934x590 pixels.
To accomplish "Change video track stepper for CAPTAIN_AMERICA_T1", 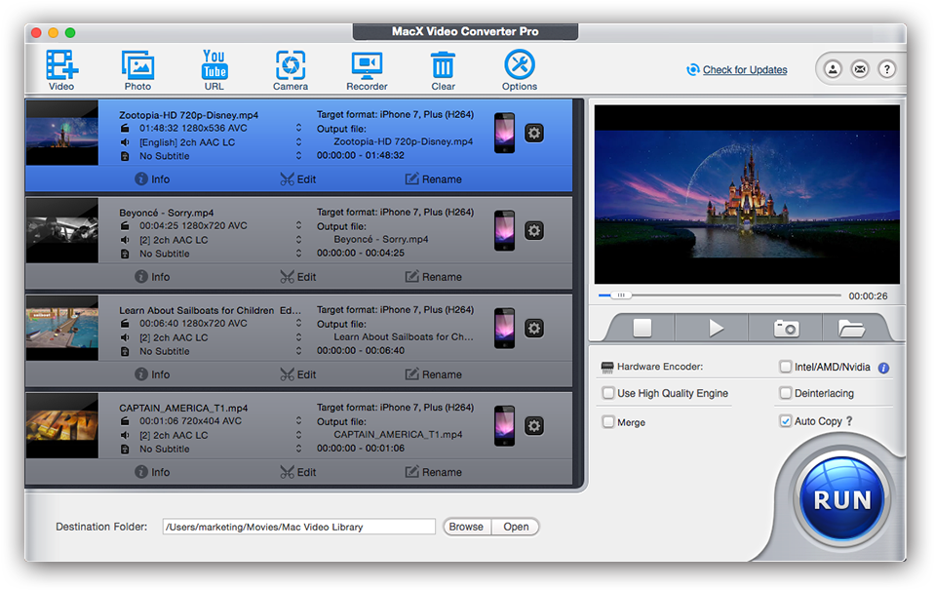I will (x=298, y=420).
